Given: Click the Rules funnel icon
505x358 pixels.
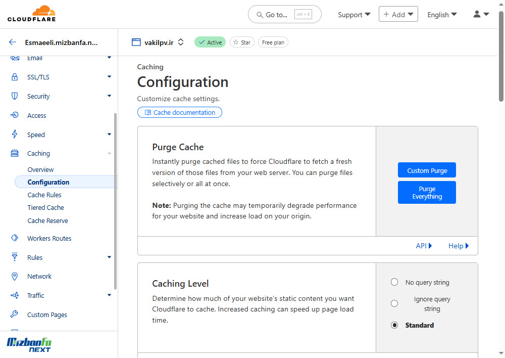Looking at the screenshot, I should click(15, 257).
